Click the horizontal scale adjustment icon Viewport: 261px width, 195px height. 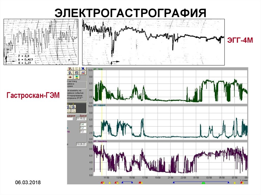point(83,73)
